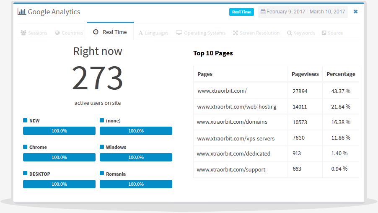Open the www.xtraorbit.com/web-hosting page link
The image size is (378, 213).
pos(237,106)
